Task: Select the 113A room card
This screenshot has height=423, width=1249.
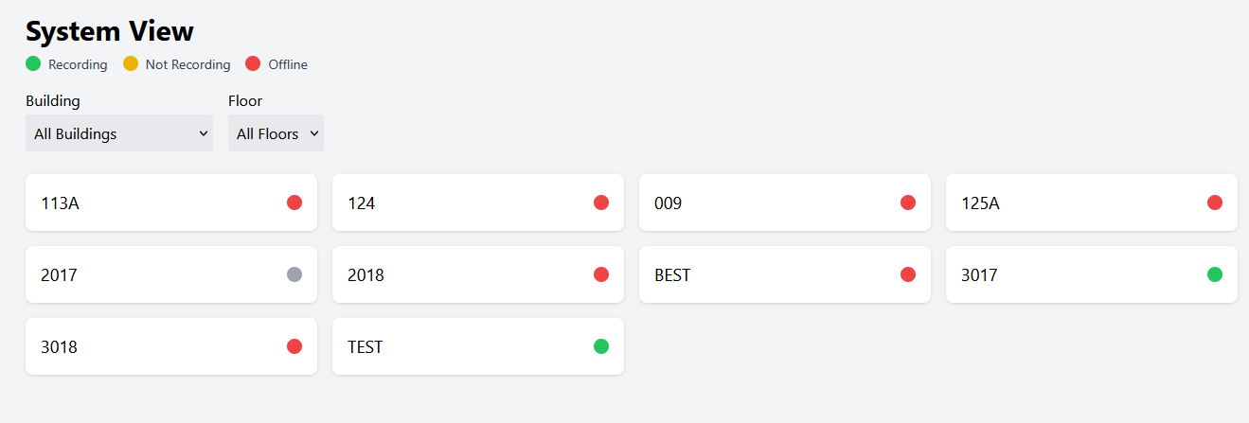Action: pyautogui.click(x=152, y=203)
